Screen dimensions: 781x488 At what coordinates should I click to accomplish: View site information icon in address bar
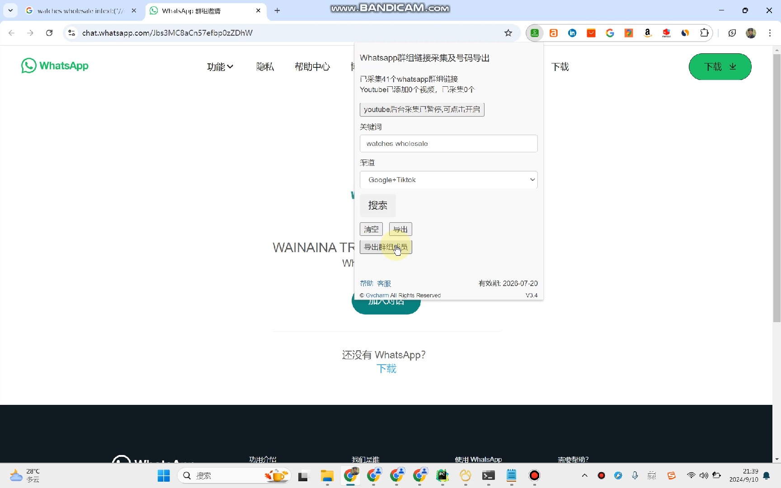click(71, 33)
